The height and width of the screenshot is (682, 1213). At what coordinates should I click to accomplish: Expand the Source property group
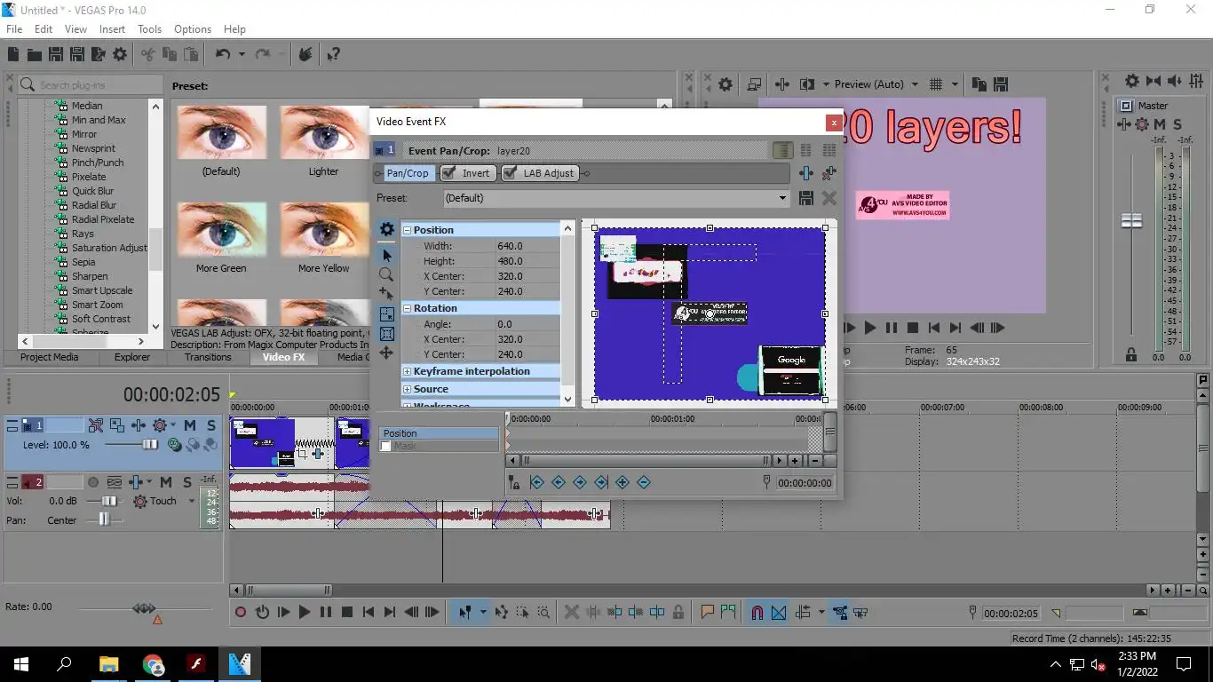tap(408, 389)
